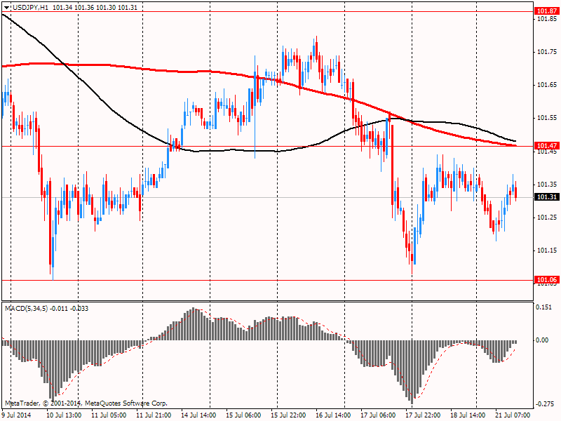
Task: Select the USDJPY,H1 chart title text
Action: click(x=30, y=8)
